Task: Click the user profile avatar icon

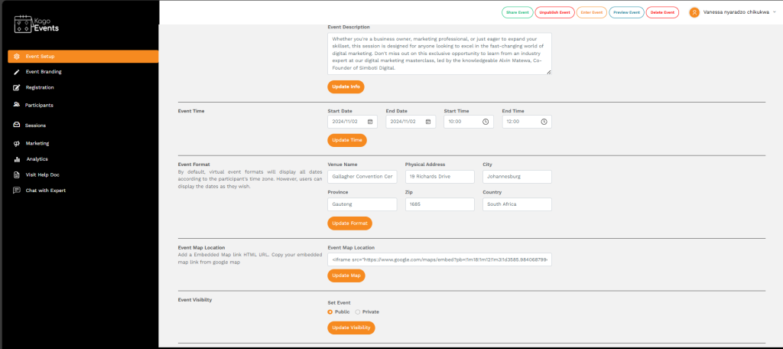Action: (694, 12)
